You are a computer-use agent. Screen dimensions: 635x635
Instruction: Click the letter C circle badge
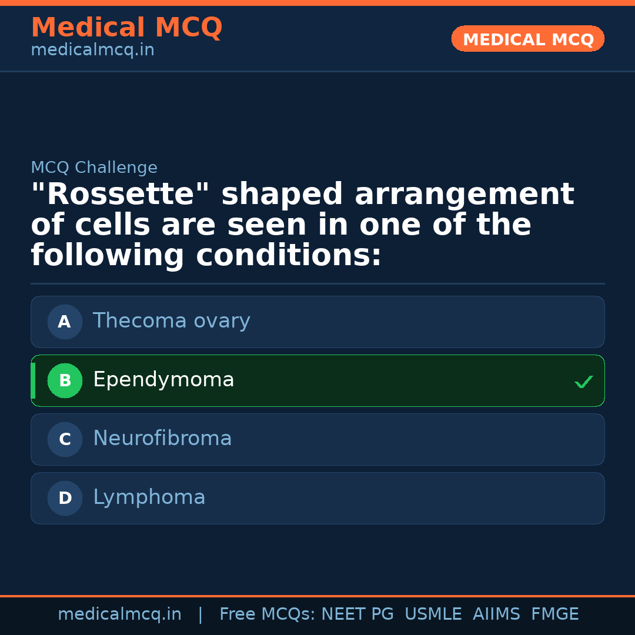coord(65,440)
